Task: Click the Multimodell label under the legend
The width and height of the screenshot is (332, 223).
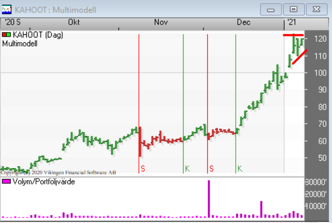Action: click(x=20, y=44)
